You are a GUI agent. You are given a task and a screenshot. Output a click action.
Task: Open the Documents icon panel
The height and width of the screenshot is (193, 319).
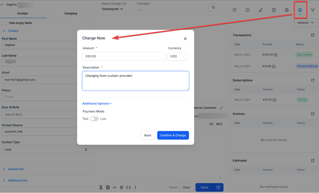point(287,10)
